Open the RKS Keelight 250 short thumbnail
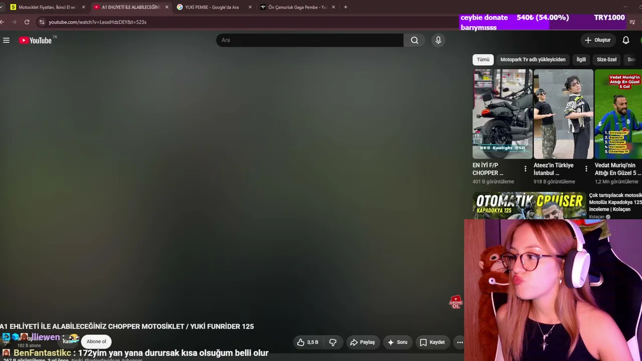The height and width of the screenshot is (361, 642). [502, 114]
